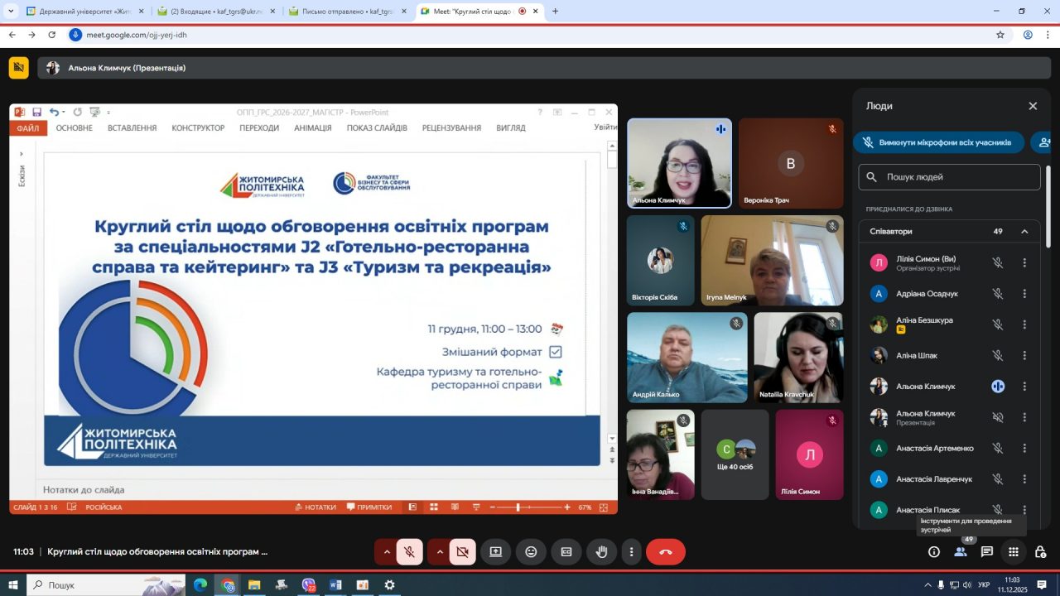Click the red leave call button
The image size is (1060, 596).
tap(665, 552)
